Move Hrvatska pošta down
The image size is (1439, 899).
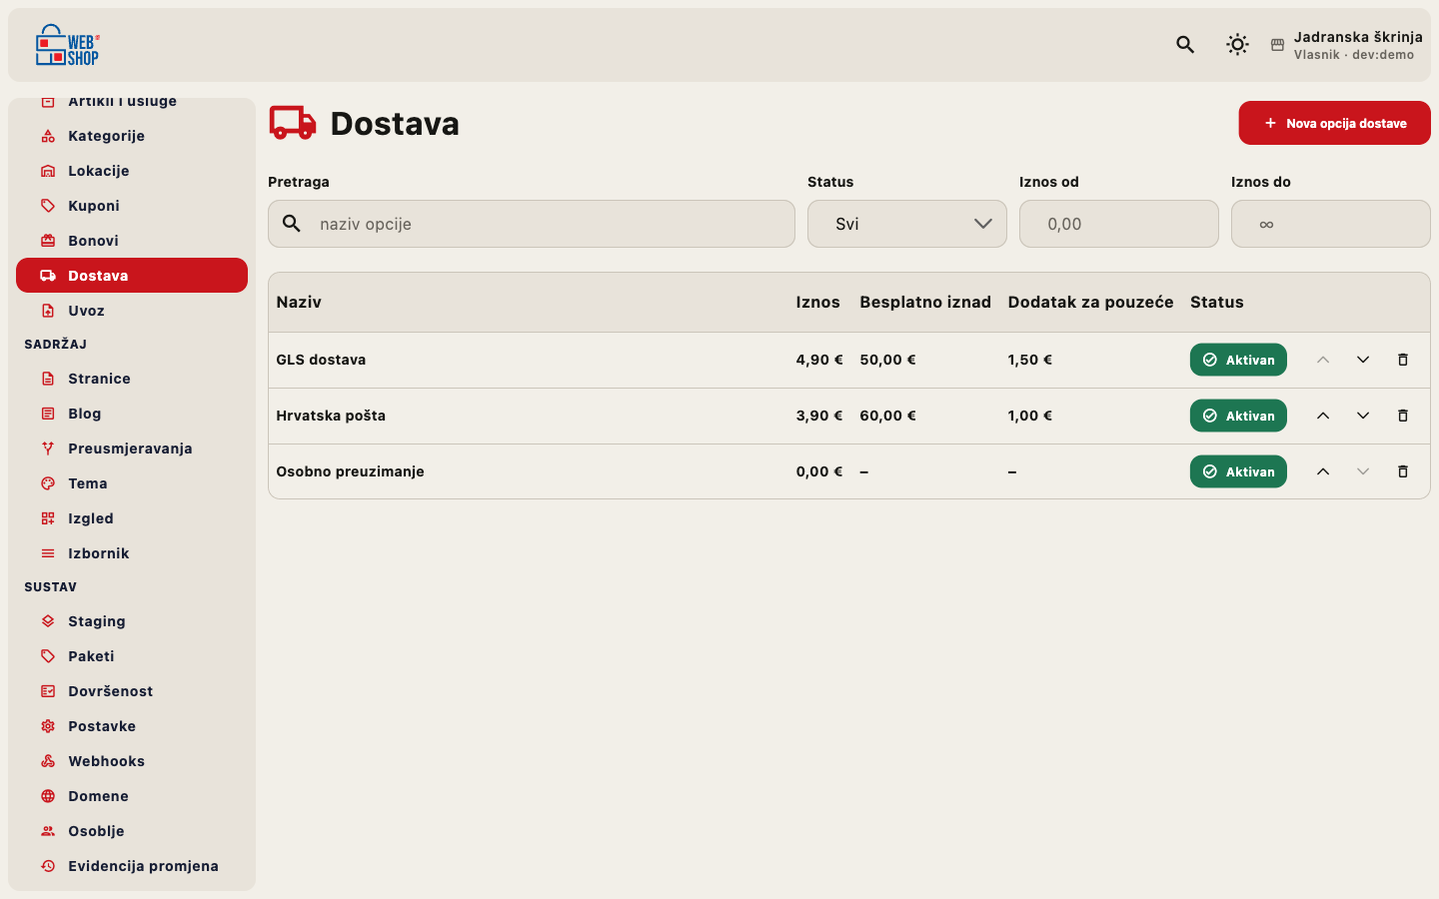(1363, 416)
